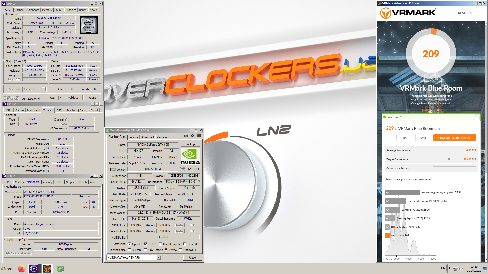This screenshot has height=274, width=488.
Task: Click the volume speaker tray icon
Action: 461,269
